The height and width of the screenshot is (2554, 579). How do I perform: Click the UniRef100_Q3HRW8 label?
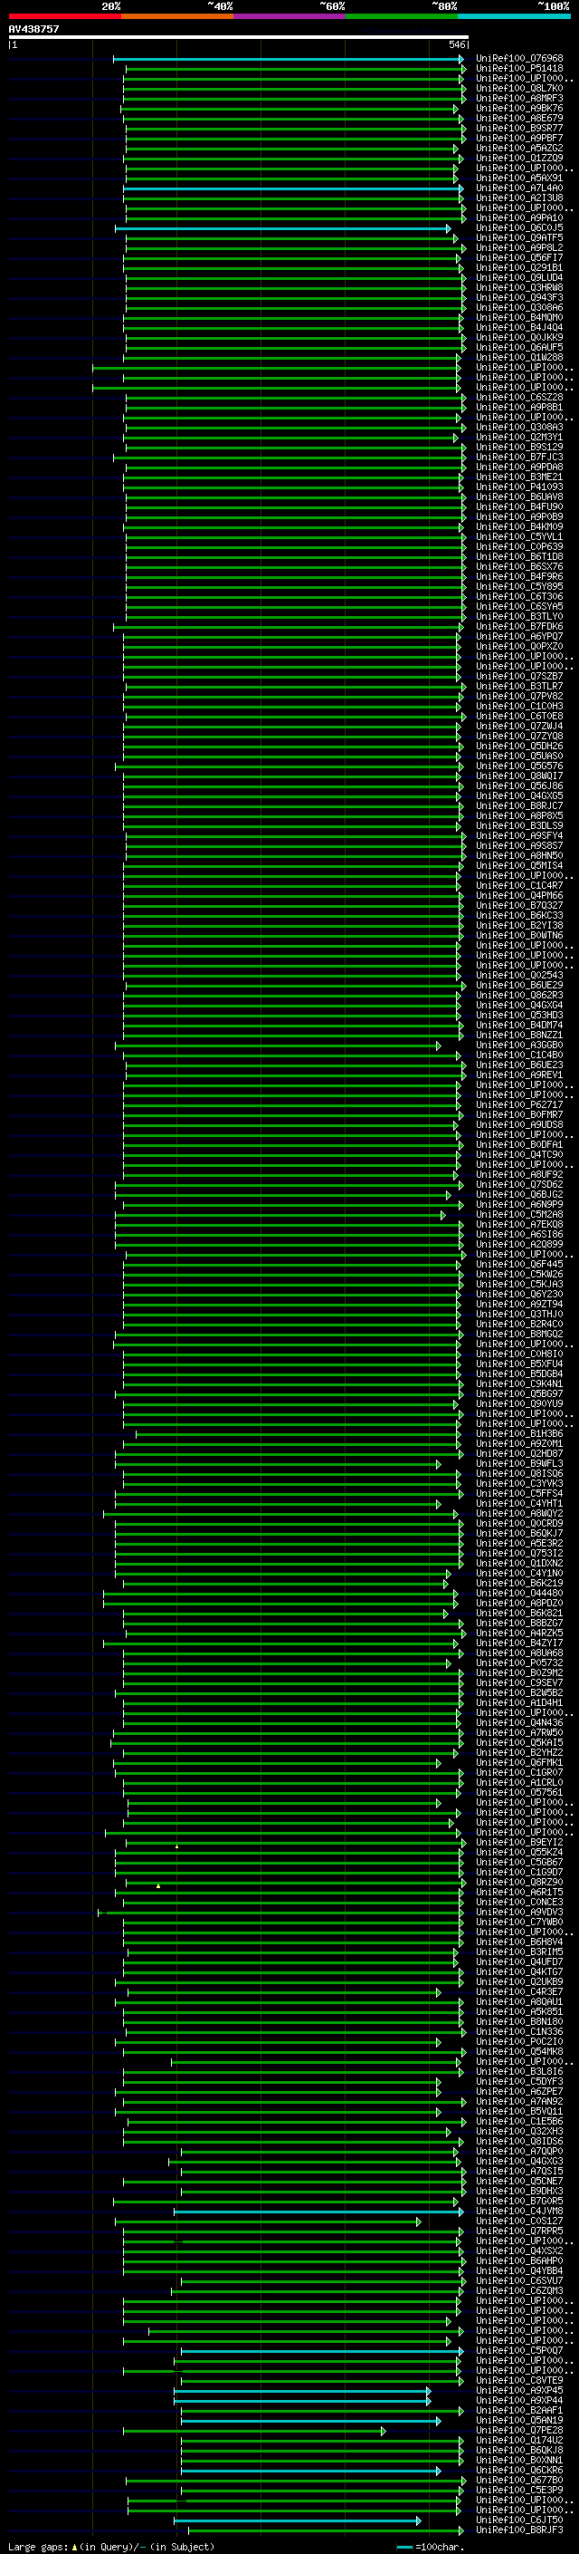point(518,287)
